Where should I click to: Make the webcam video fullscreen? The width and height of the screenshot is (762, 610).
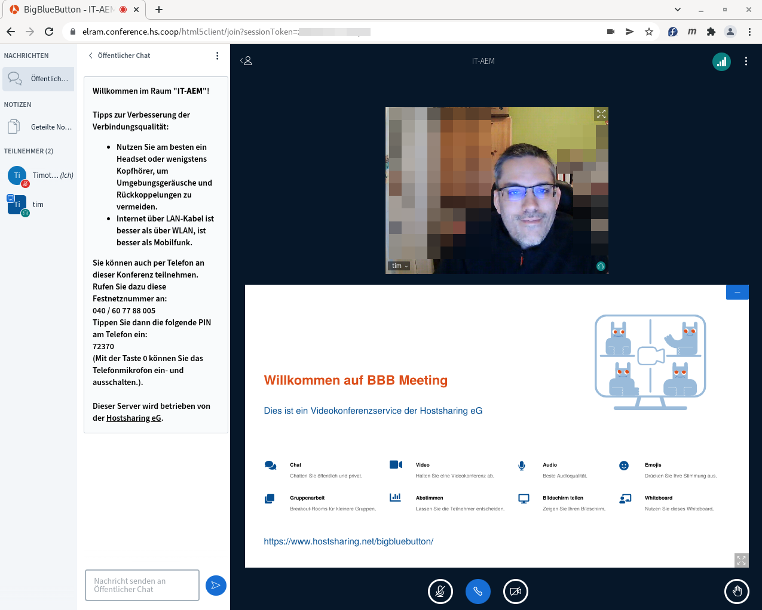pyautogui.click(x=601, y=114)
